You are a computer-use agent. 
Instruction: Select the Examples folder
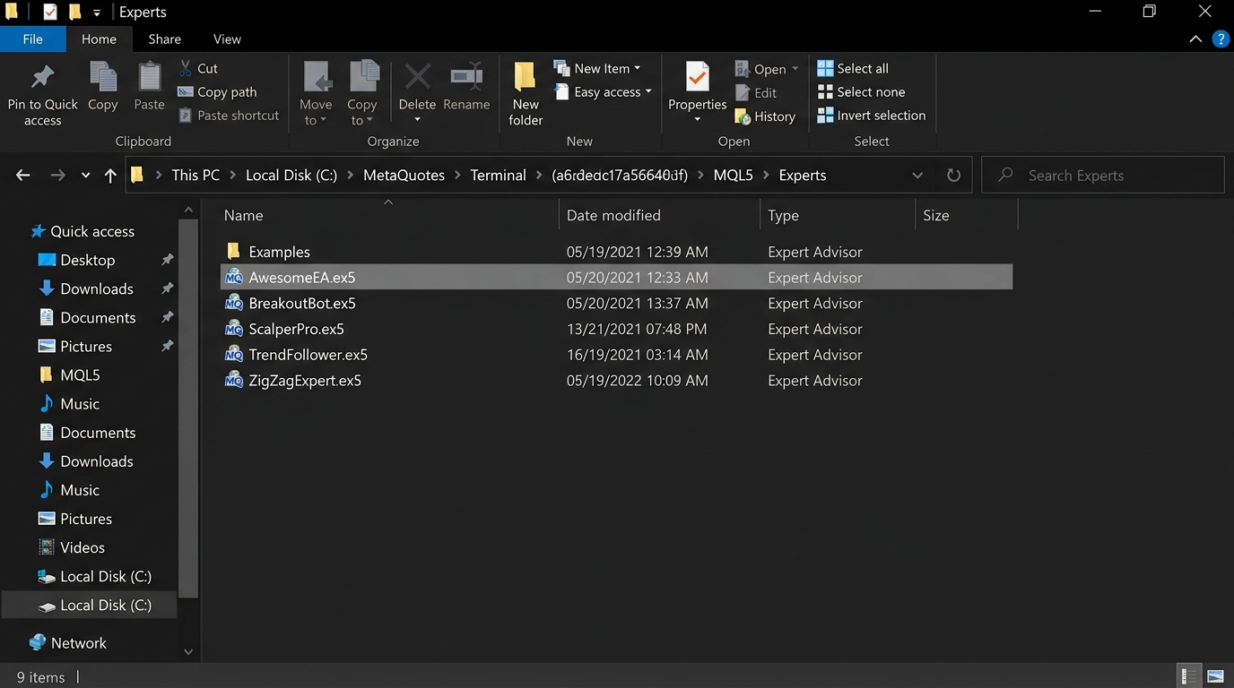point(616,252)
